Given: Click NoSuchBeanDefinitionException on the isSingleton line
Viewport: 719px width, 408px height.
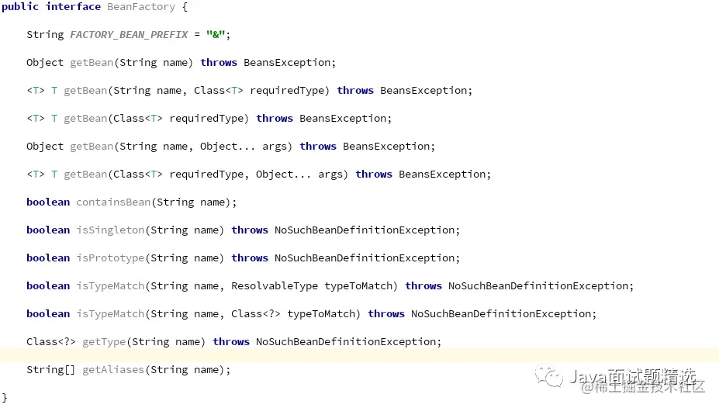Looking at the screenshot, I should (x=365, y=230).
